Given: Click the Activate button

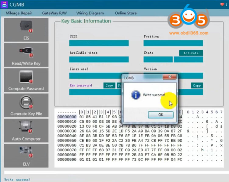Looking at the screenshot, I should click(x=191, y=53).
